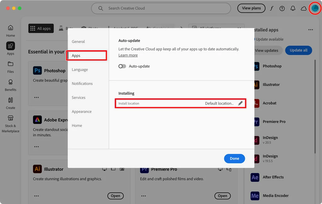Image resolution: width=322 pixels, height=204 pixels.
Task: Open the Files section in sidebar
Action: coord(10,67)
